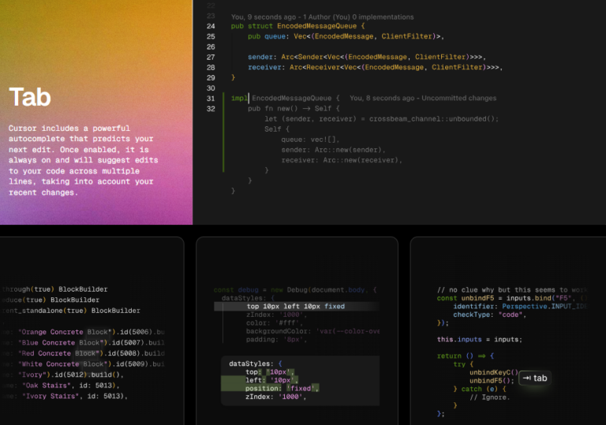Click the "Tab" heading on gradient panel
The height and width of the screenshot is (425, 606).
click(30, 97)
